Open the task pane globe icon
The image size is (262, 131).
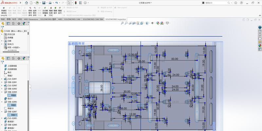260,27
